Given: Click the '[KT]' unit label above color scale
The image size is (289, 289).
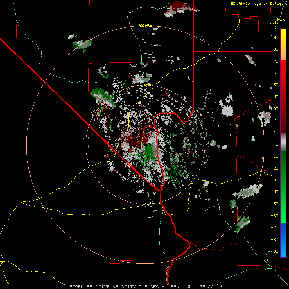Looking at the screenshot, I should coord(274,22).
